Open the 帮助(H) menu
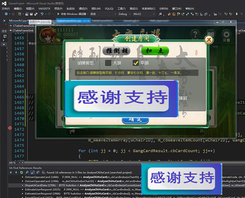The width and height of the screenshot is (245, 198). [190, 9]
